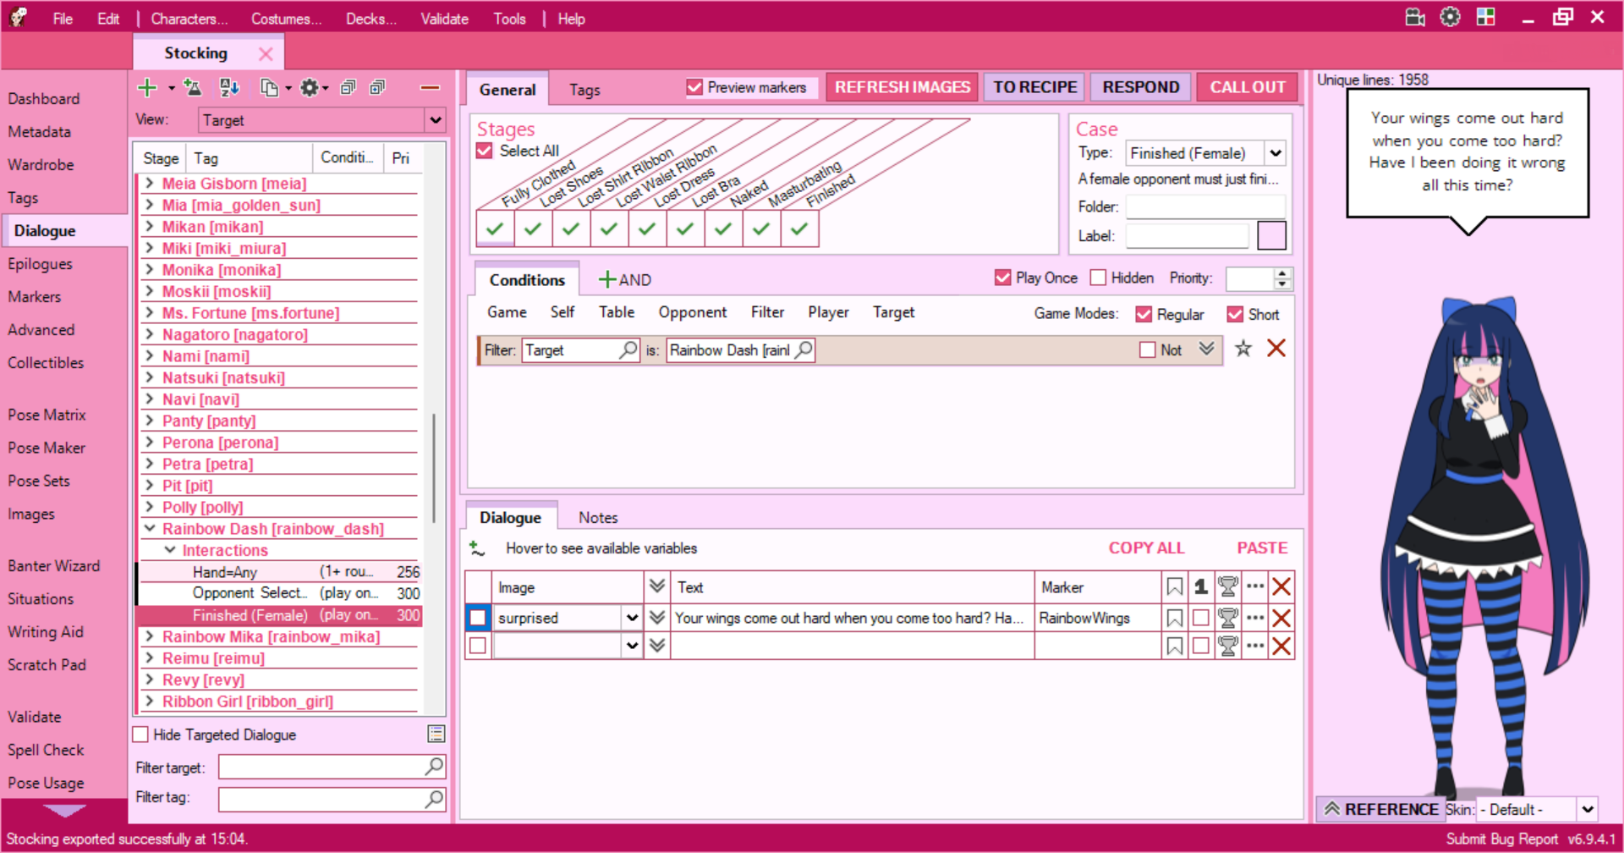Open the surprised image dropdown
This screenshot has width=1624, height=853.
click(632, 619)
